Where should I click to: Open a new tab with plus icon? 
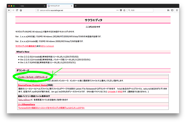(76, 6)
